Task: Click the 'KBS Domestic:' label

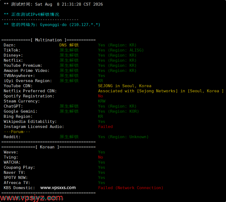Action: (x=19, y=188)
